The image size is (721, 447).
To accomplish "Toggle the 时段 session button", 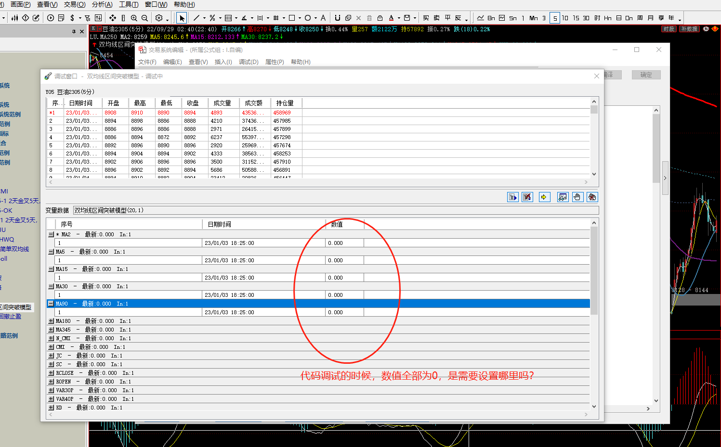I will pos(669,29).
